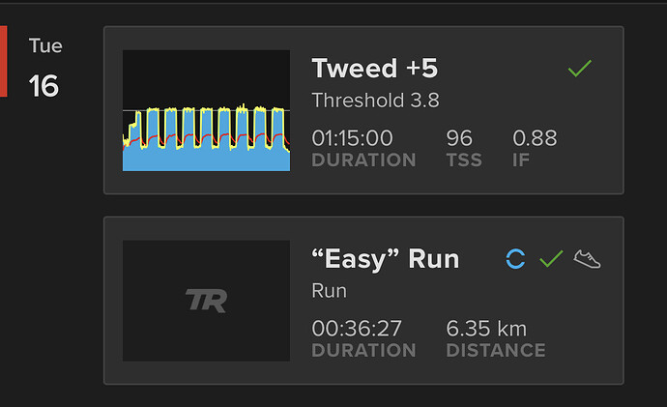Image resolution: width=667 pixels, height=407 pixels.
Task: Click the Run subtitle under Easy Run
Action: click(x=330, y=291)
